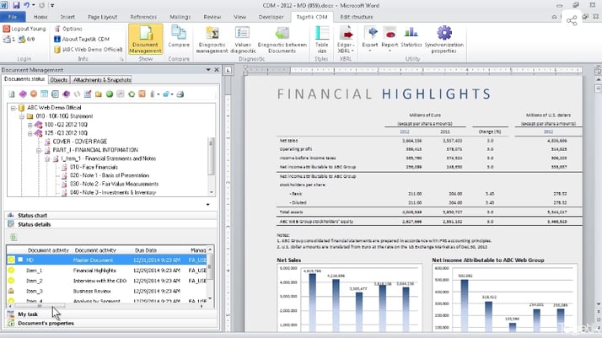Click the yellow folder toolbar icon

[x=99, y=94]
